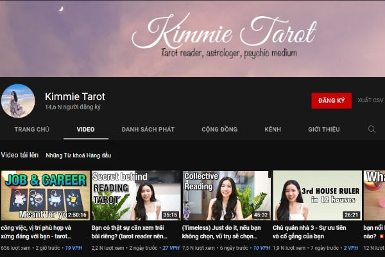Click the XUẤT CSV export button
The image size is (385, 257).
370,100
